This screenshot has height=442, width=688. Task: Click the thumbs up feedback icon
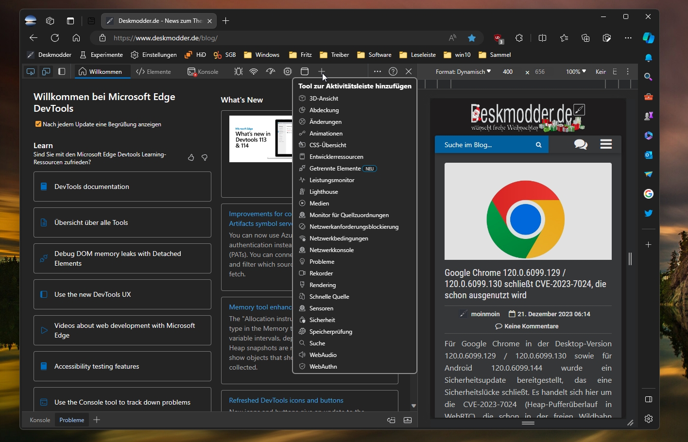pyautogui.click(x=191, y=157)
